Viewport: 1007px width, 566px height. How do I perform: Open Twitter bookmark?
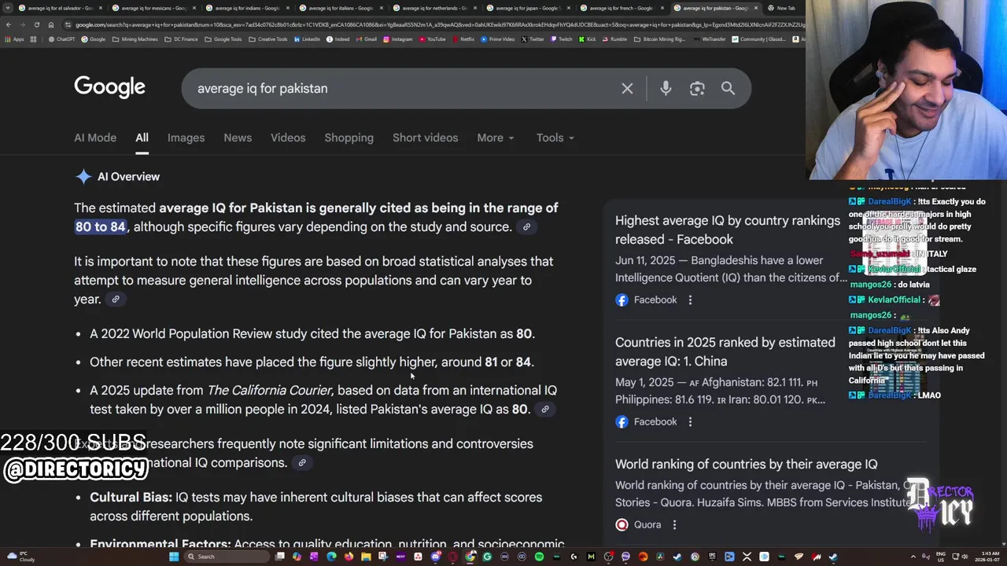[x=533, y=39]
